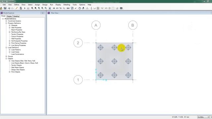This screenshot has width=212, height=119.
Task: Open Set Display Options toolbar icon
Action: [72, 8]
